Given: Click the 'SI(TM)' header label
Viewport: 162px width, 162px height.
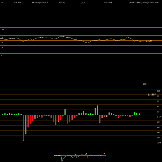Looking at the screenshot, I should (62, 3).
